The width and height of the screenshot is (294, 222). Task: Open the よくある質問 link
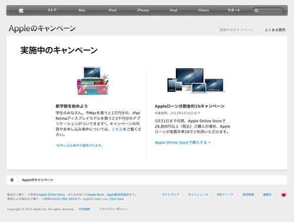[x=275, y=30]
